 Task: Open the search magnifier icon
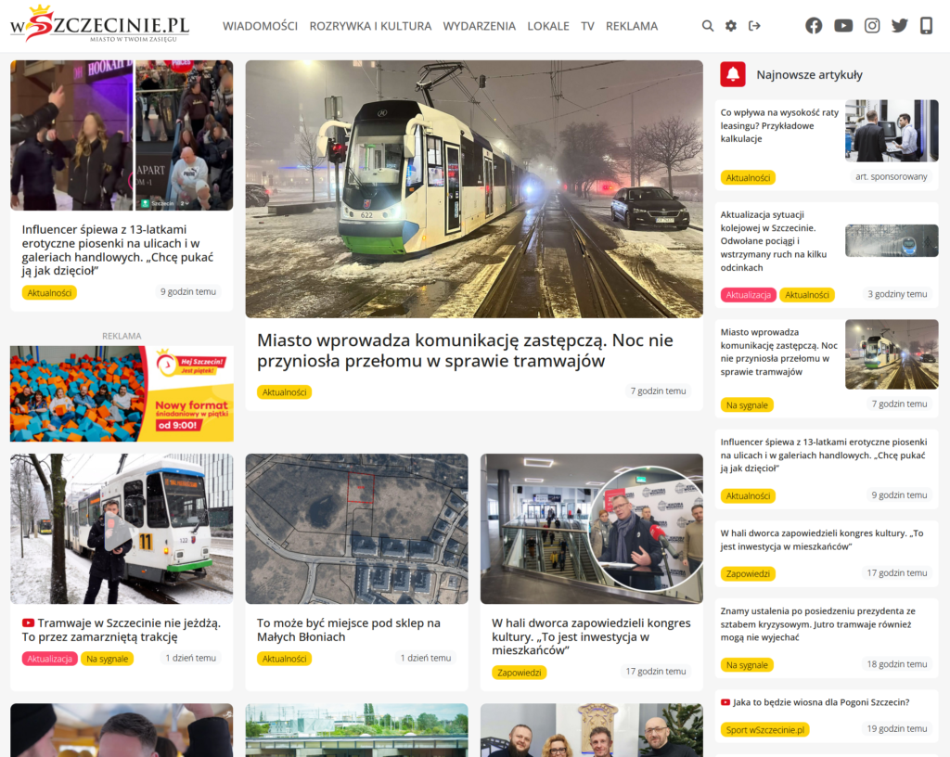pos(708,26)
